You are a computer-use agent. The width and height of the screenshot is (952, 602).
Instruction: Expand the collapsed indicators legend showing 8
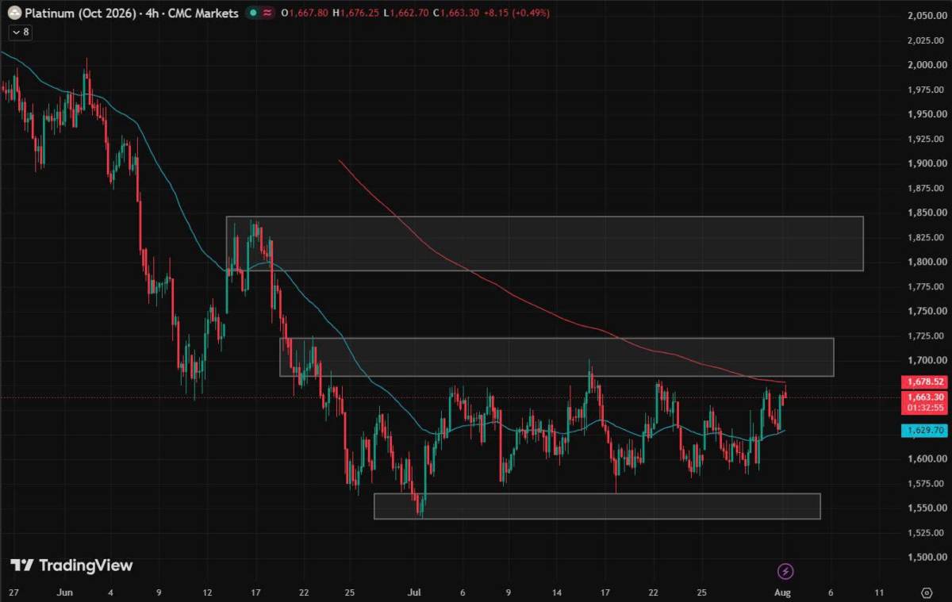[x=20, y=32]
